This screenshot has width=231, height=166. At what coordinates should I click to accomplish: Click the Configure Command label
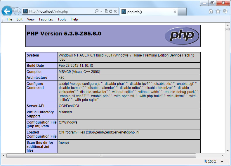click(35, 86)
